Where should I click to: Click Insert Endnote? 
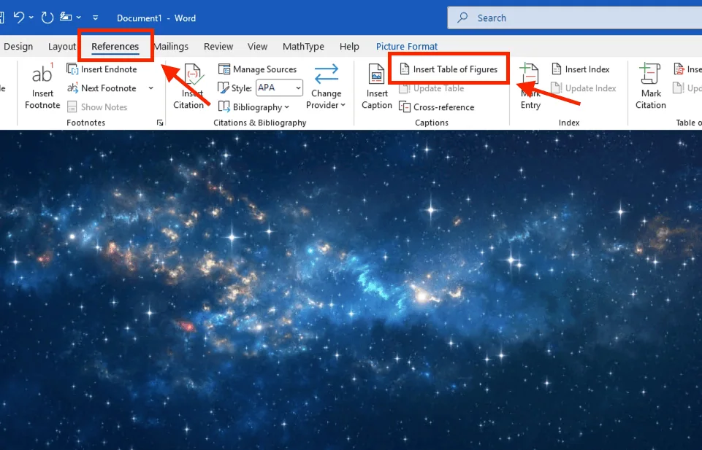point(102,69)
